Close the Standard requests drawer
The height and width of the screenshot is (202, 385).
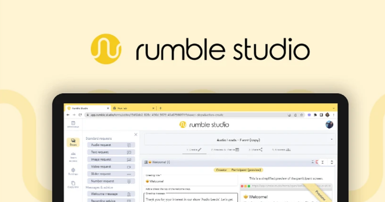point(136,134)
